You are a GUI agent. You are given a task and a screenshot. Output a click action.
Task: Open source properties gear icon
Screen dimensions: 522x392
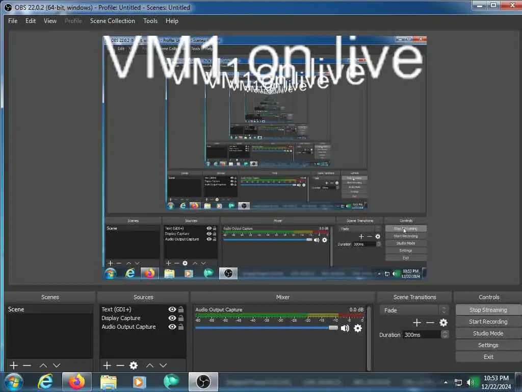134,365
